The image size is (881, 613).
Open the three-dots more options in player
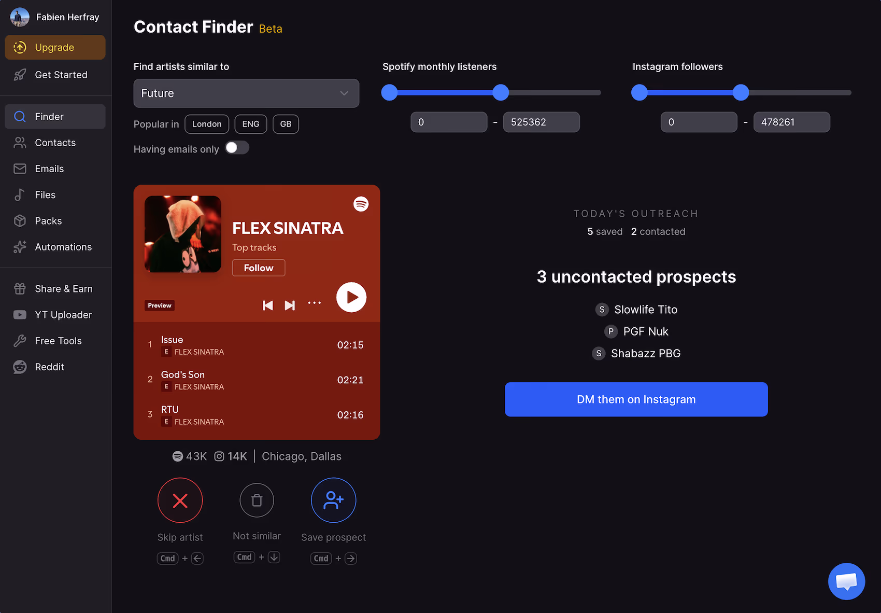[315, 303]
